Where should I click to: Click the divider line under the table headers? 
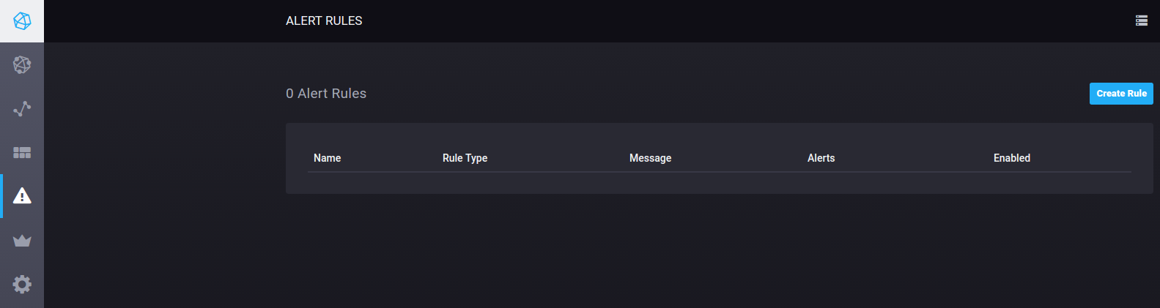point(718,173)
